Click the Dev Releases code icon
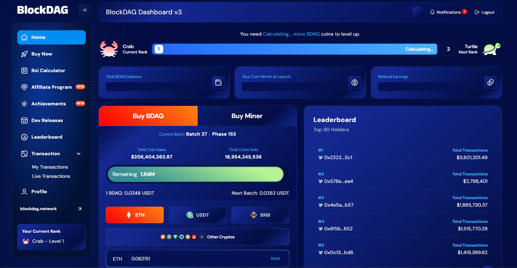 pyautogui.click(x=24, y=120)
